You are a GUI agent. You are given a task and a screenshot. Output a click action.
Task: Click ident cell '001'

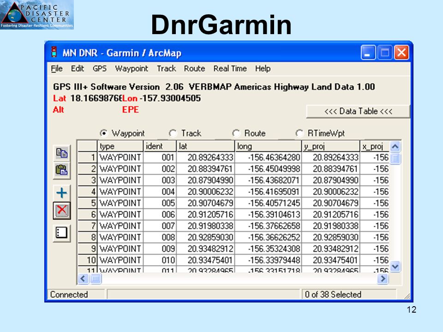point(160,157)
